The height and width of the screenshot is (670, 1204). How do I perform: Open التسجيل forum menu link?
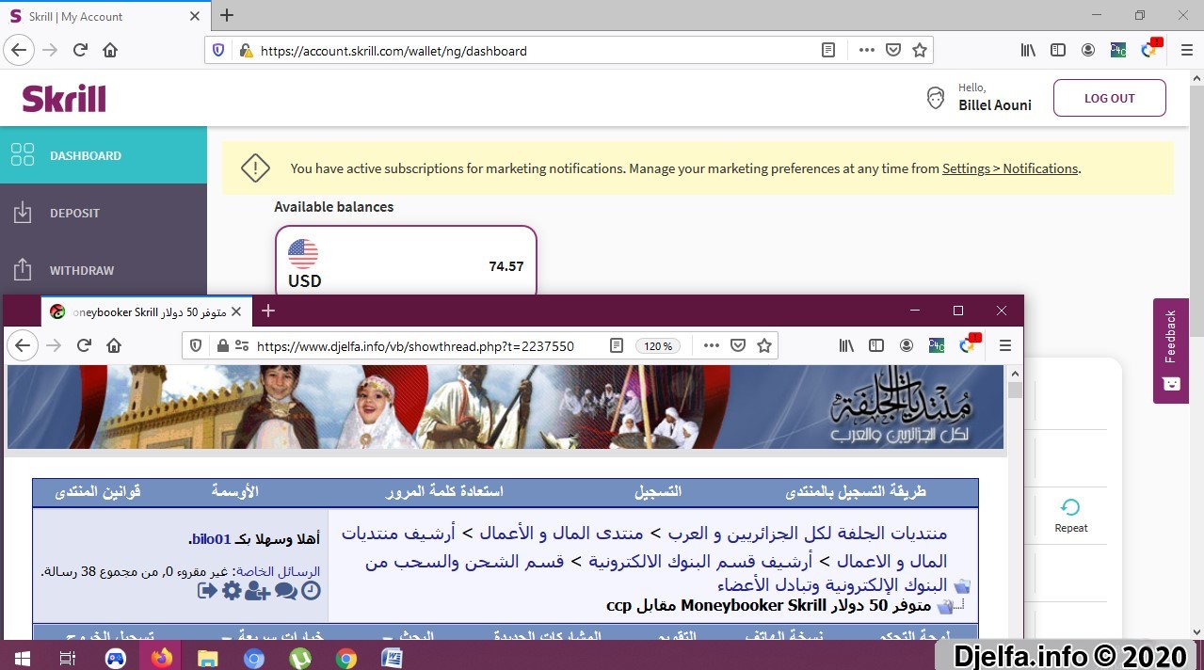[x=657, y=491]
